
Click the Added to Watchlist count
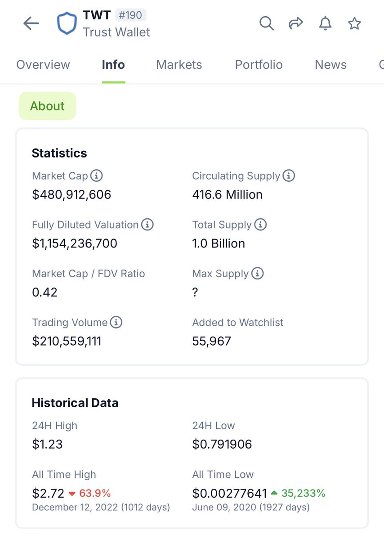coord(211,341)
